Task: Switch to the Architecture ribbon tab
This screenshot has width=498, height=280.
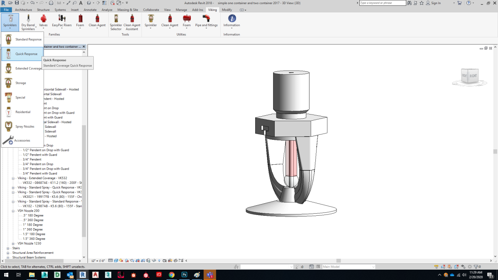Action: pos(24,10)
